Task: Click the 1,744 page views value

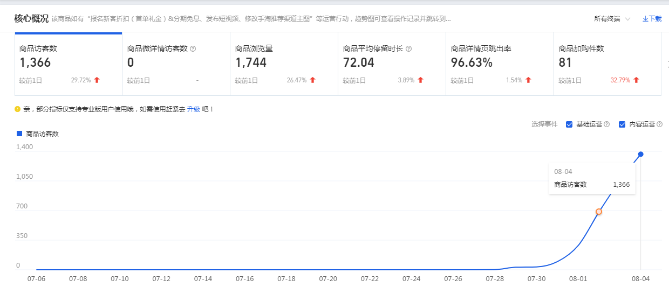Action: 251,63
